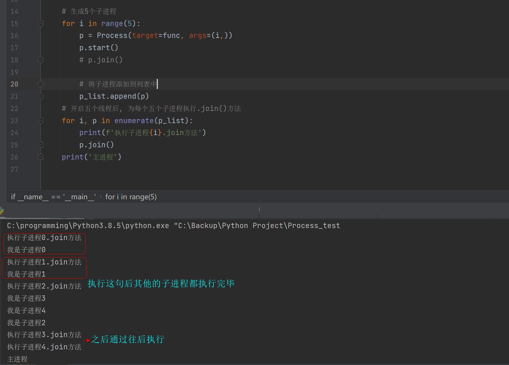This screenshot has width=509, height=365.
Task: Select the for i in range(5) breadcrumb
Action: click(x=131, y=197)
